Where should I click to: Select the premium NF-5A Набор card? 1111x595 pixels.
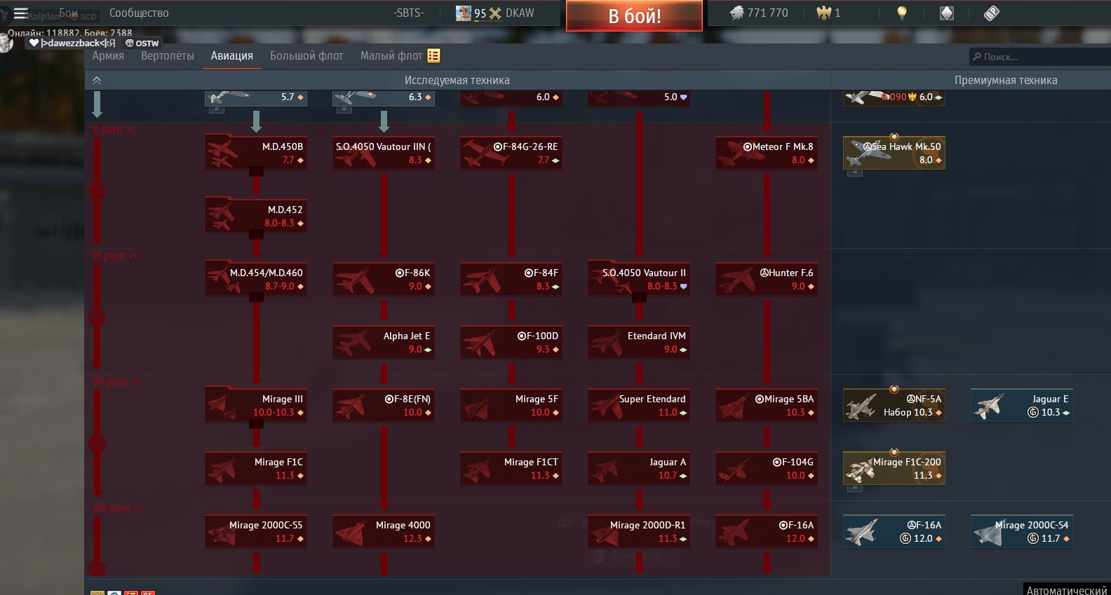pyautogui.click(x=894, y=405)
